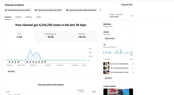Click the "Content" column header in top content table
The height and width of the screenshot is (95, 174).
click(8, 92)
